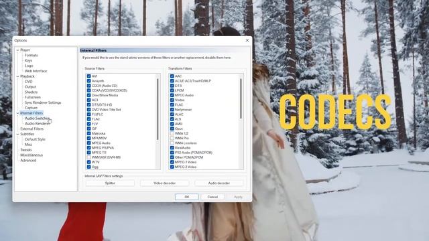Open DVD playback settings
Image resolution: width=429 pixels, height=241 pixels.
28,82
